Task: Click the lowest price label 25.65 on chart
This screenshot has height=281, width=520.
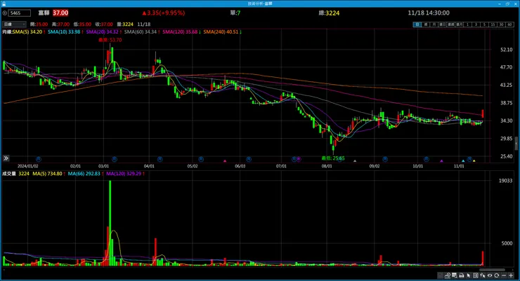Action: (333, 158)
